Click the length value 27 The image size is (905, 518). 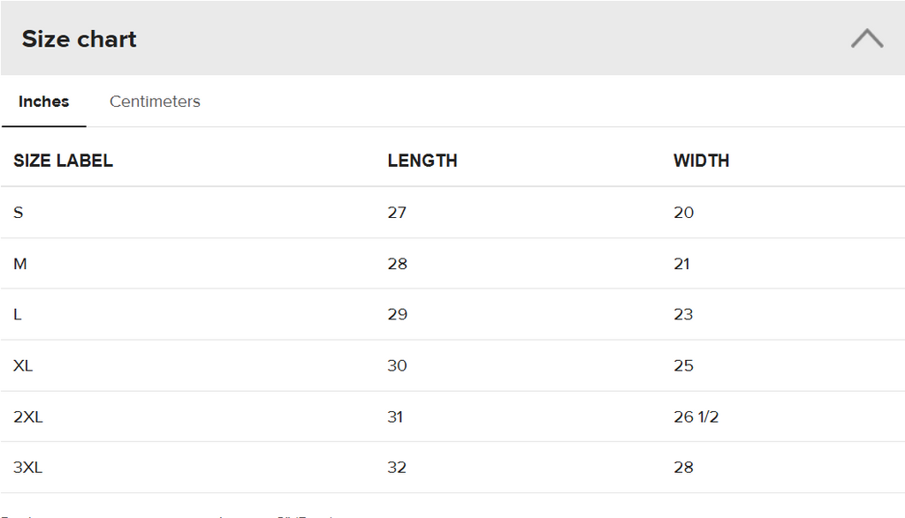click(x=397, y=213)
